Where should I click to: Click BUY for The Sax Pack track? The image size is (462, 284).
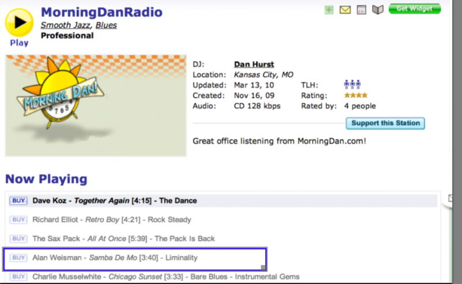pyautogui.click(x=18, y=238)
